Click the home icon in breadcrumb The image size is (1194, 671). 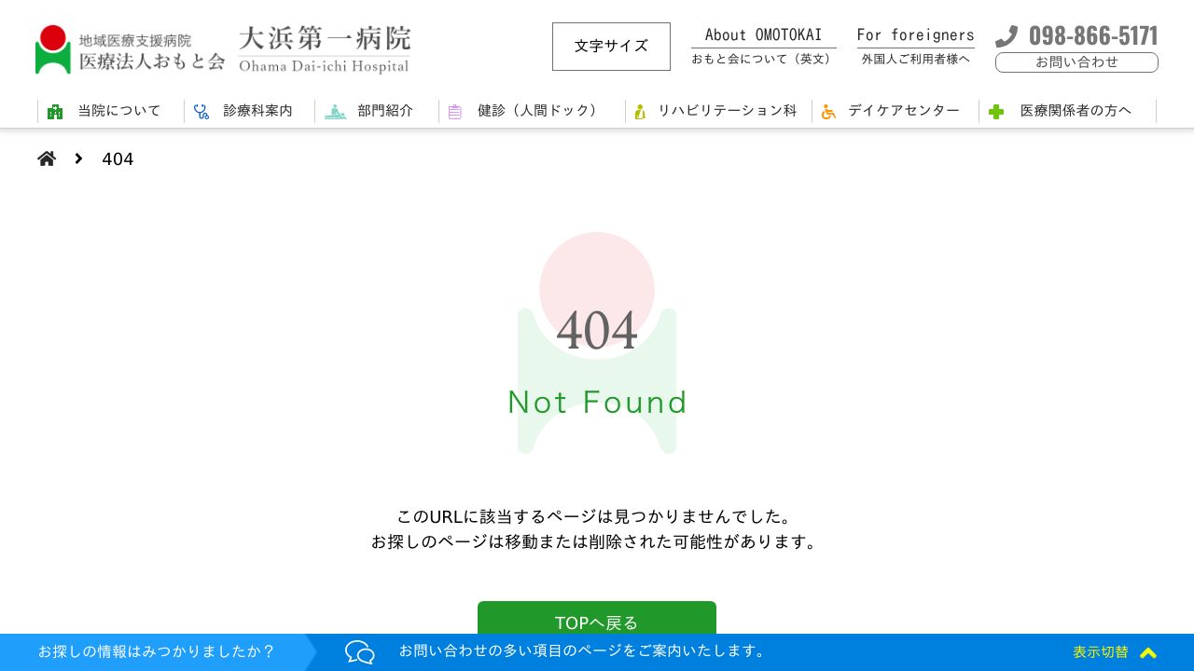[x=47, y=158]
